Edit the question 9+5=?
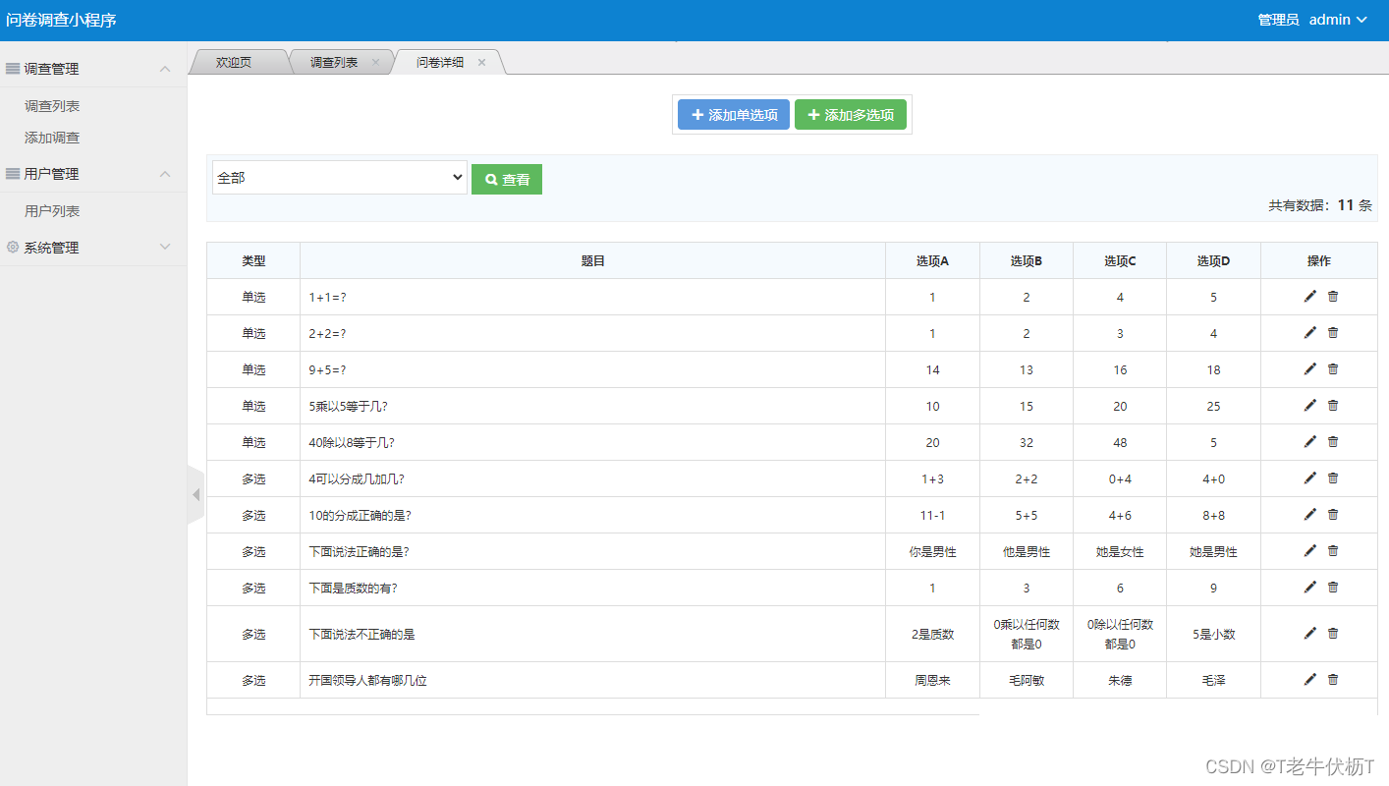Screen dimensions: 1389x786 [x=1309, y=369]
